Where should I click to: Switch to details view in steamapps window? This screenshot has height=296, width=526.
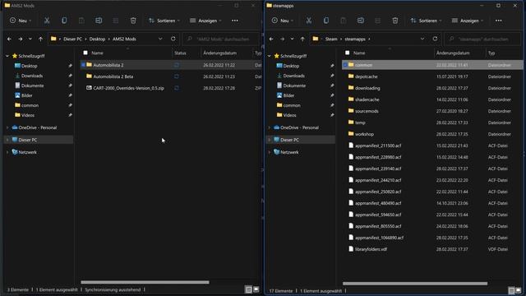pos(511,290)
